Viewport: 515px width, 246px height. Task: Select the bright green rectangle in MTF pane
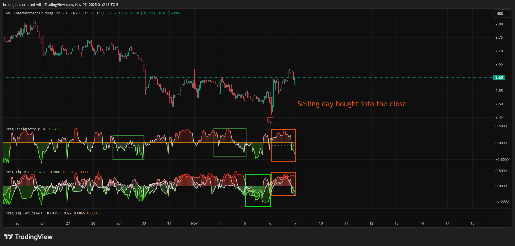pos(257,175)
